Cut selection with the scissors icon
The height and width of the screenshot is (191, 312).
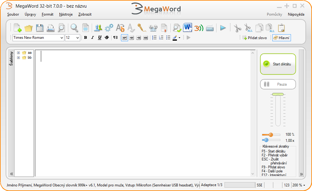(237, 28)
